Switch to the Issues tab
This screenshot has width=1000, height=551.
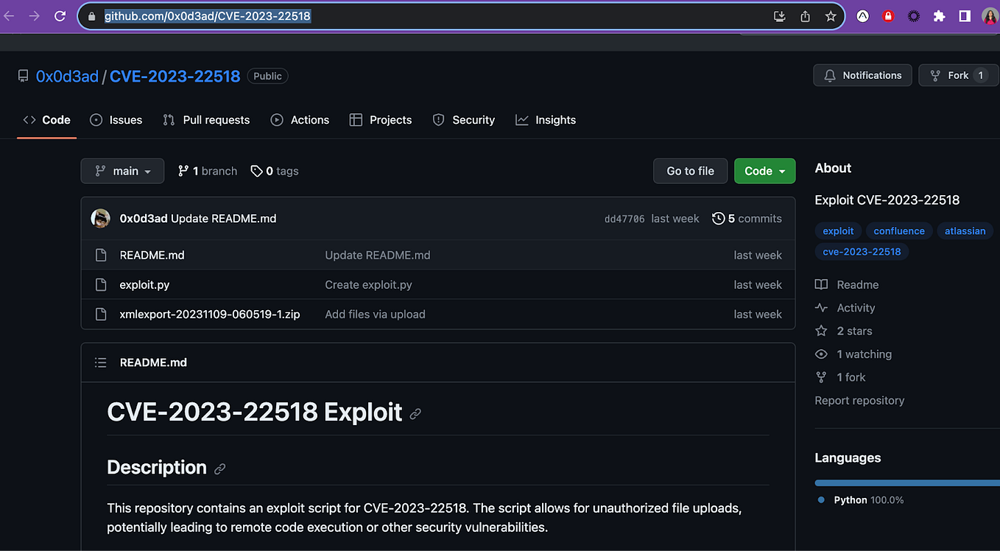click(116, 120)
